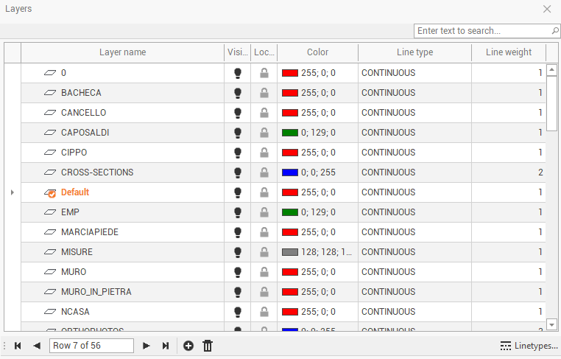Viewport: 561px width, 359px height.
Task: Sort by Line weight column header
Action: coord(508,52)
